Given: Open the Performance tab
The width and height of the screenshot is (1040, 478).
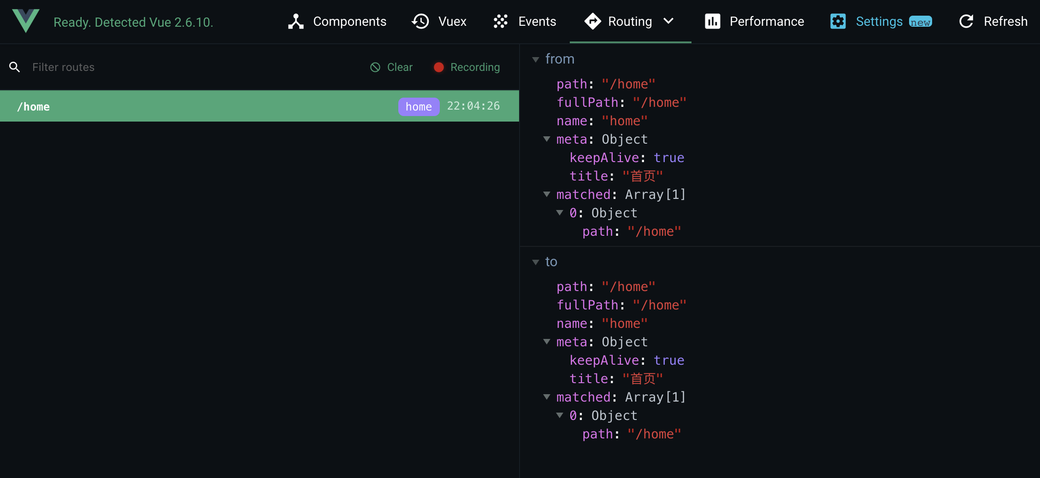Looking at the screenshot, I should 754,22.
